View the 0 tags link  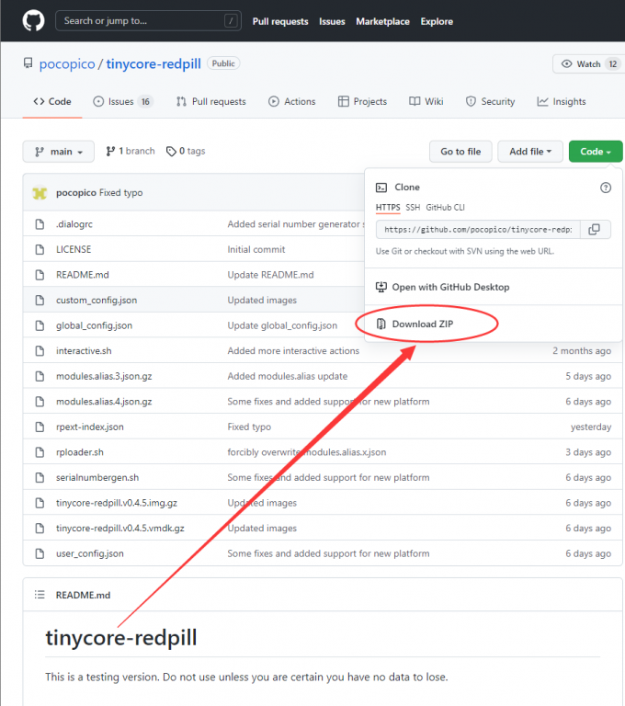186,152
